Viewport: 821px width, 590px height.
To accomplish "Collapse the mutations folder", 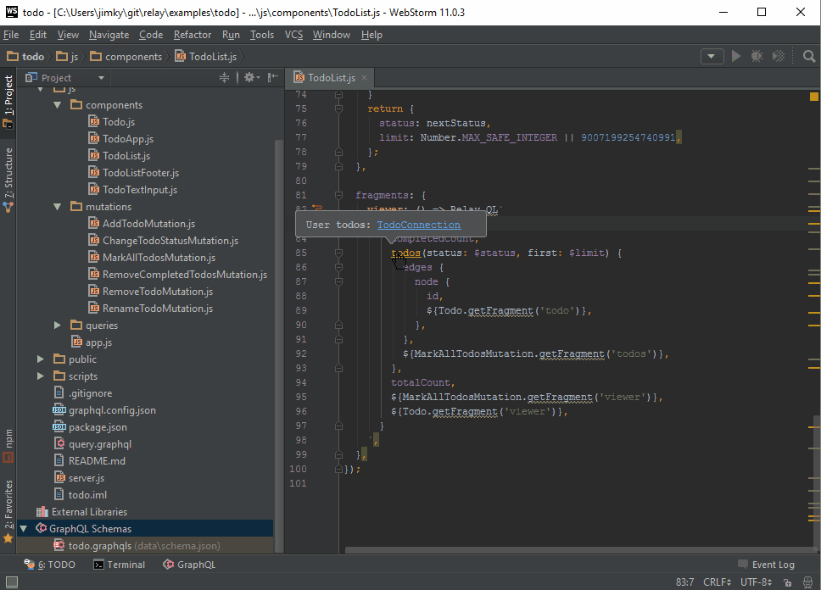I will point(57,206).
